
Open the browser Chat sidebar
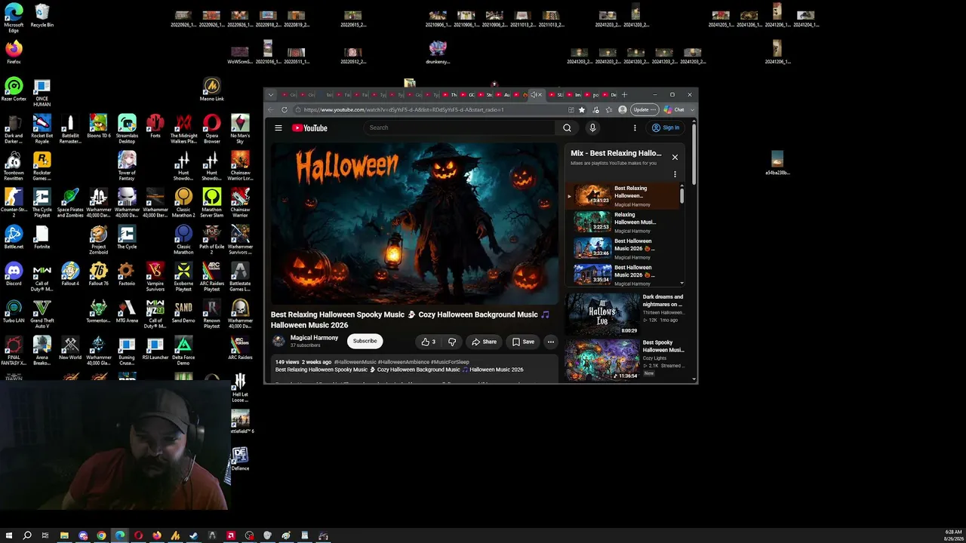coord(674,110)
